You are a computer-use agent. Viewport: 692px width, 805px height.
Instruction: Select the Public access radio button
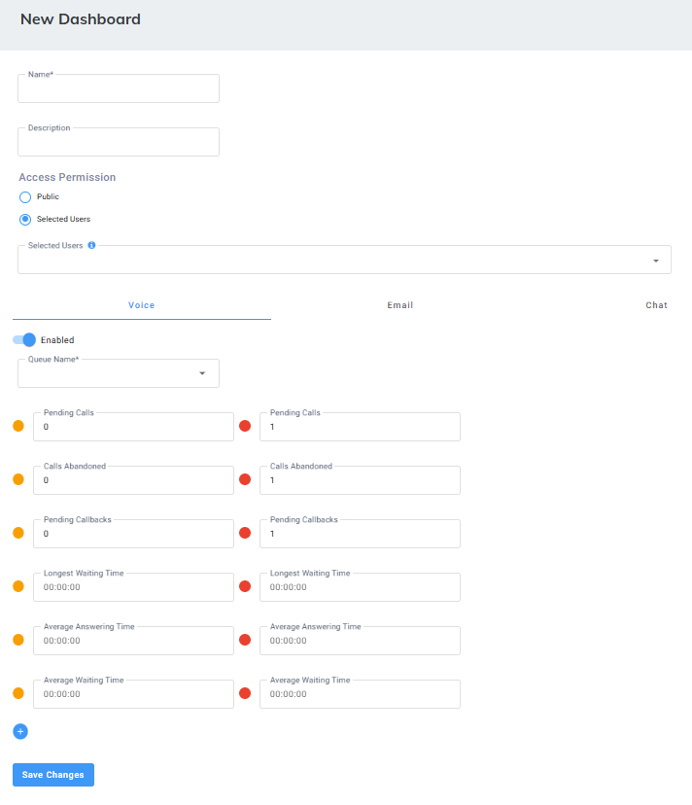[x=25, y=197]
